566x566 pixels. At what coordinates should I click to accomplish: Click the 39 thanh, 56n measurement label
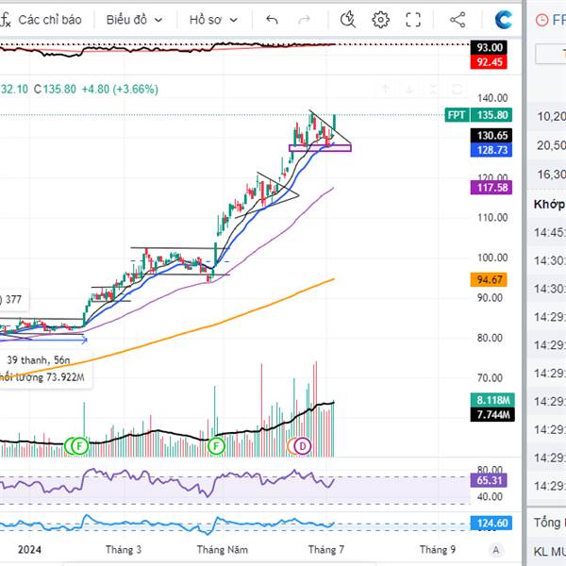39,360
